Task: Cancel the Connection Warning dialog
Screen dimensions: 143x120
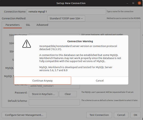Action: (x=100, y=81)
